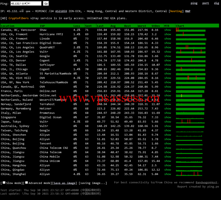Show MTR for China, Shanghai Aliyun row

point(167,174)
